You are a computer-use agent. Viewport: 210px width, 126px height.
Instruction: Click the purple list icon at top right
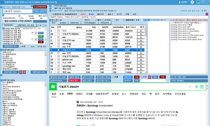pos(207,14)
